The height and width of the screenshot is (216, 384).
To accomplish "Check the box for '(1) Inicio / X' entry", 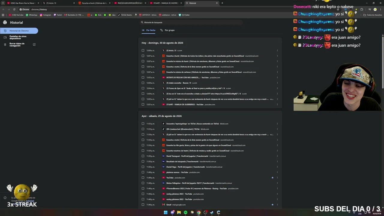I will 143,50.
